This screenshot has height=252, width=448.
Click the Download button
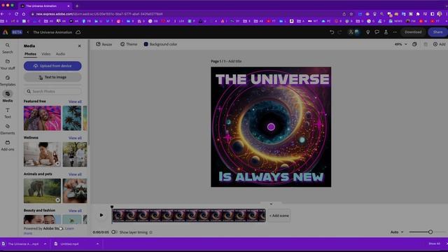point(413,32)
